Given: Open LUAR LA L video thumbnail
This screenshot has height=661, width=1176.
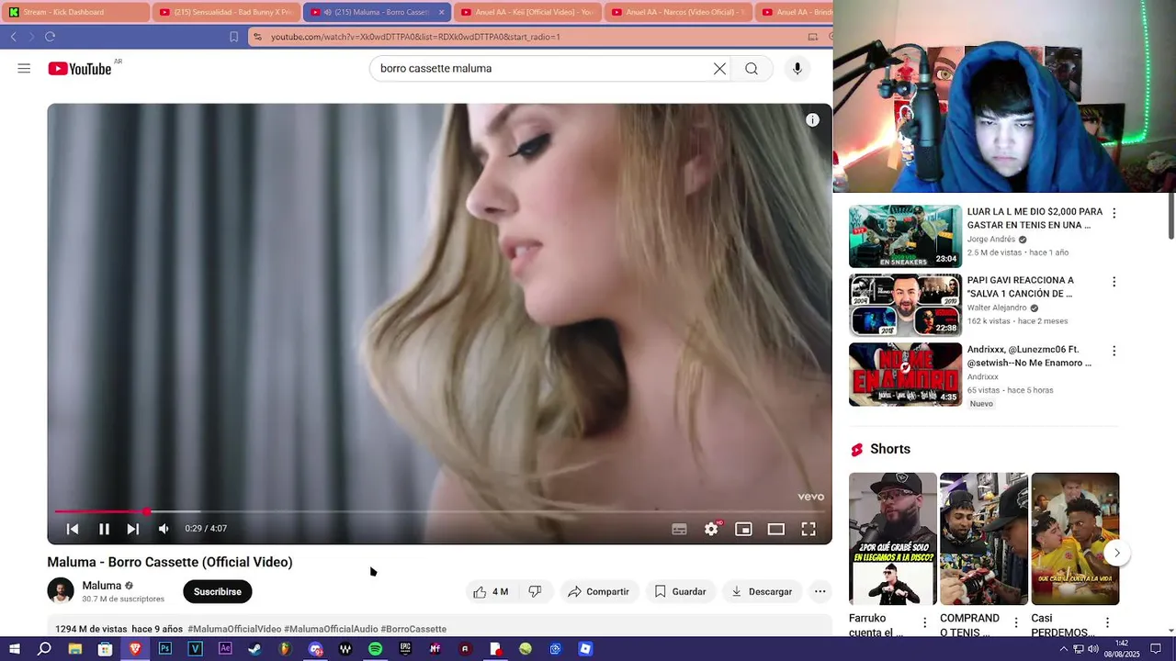Looking at the screenshot, I should click(x=905, y=236).
